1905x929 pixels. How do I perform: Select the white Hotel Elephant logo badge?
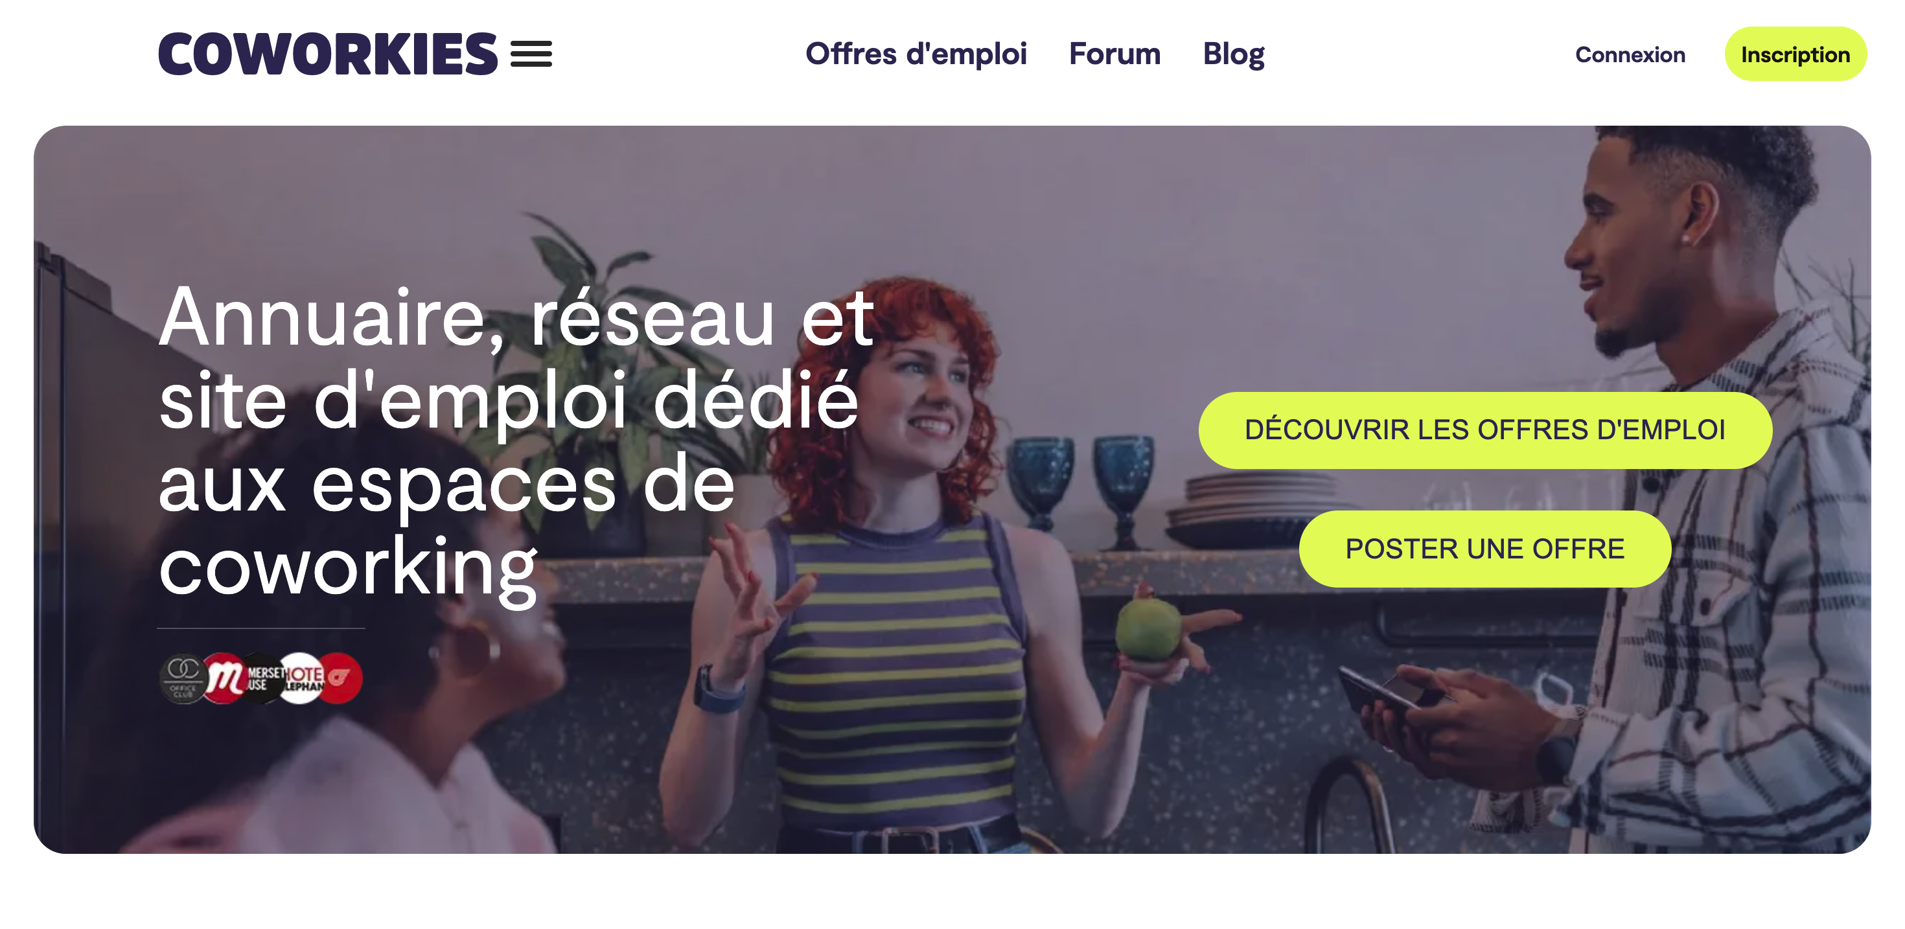302,678
